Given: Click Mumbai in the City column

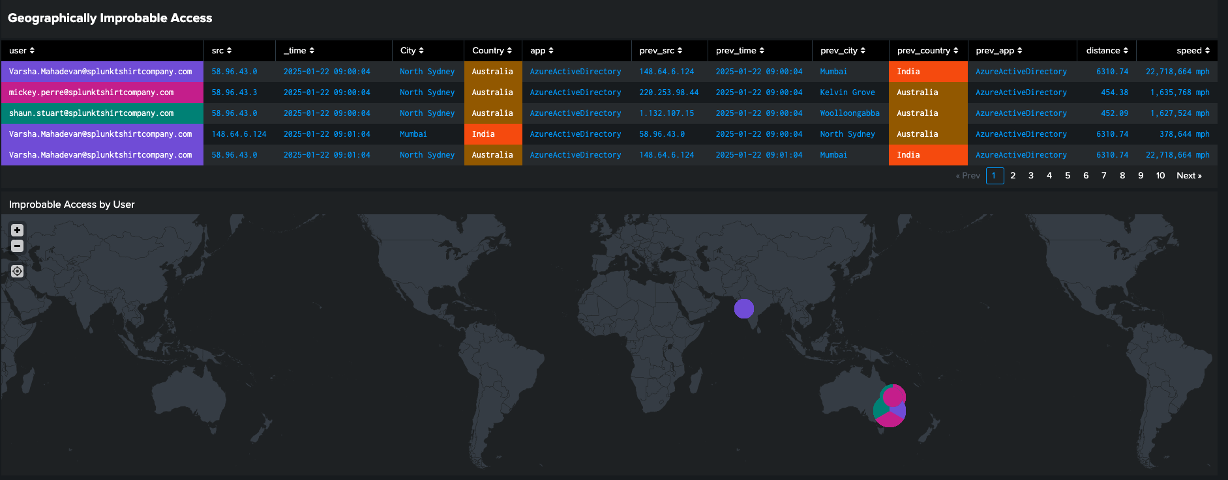Looking at the screenshot, I should click(413, 134).
